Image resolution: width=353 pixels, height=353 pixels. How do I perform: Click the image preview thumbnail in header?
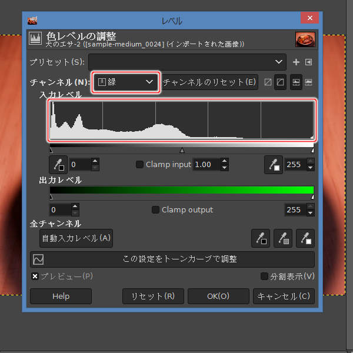[305, 39]
